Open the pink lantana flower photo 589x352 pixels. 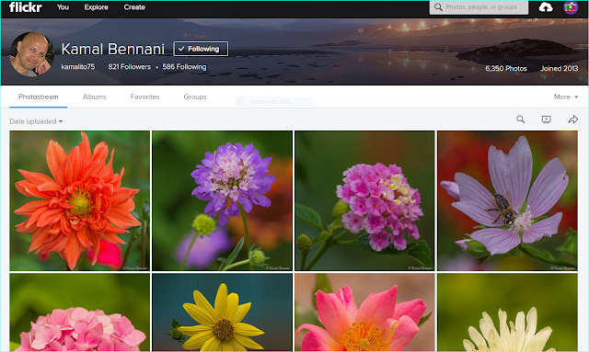tap(364, 200)
